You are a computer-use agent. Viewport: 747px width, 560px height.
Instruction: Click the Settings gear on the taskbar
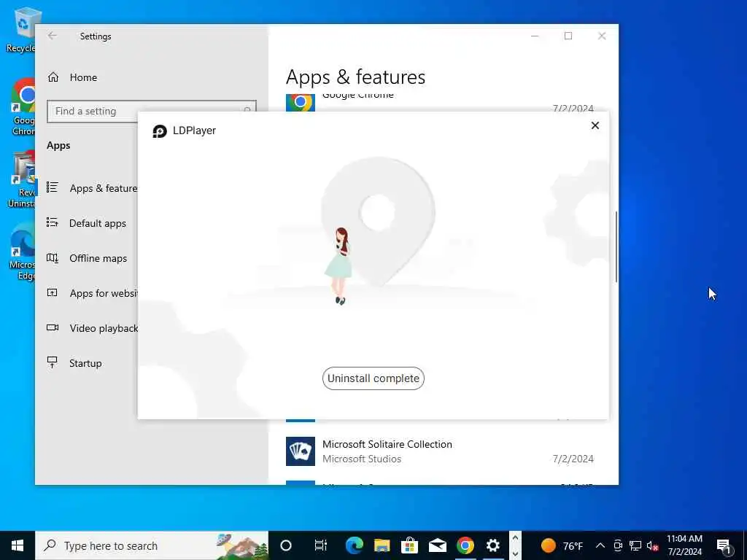click(493, 545)
